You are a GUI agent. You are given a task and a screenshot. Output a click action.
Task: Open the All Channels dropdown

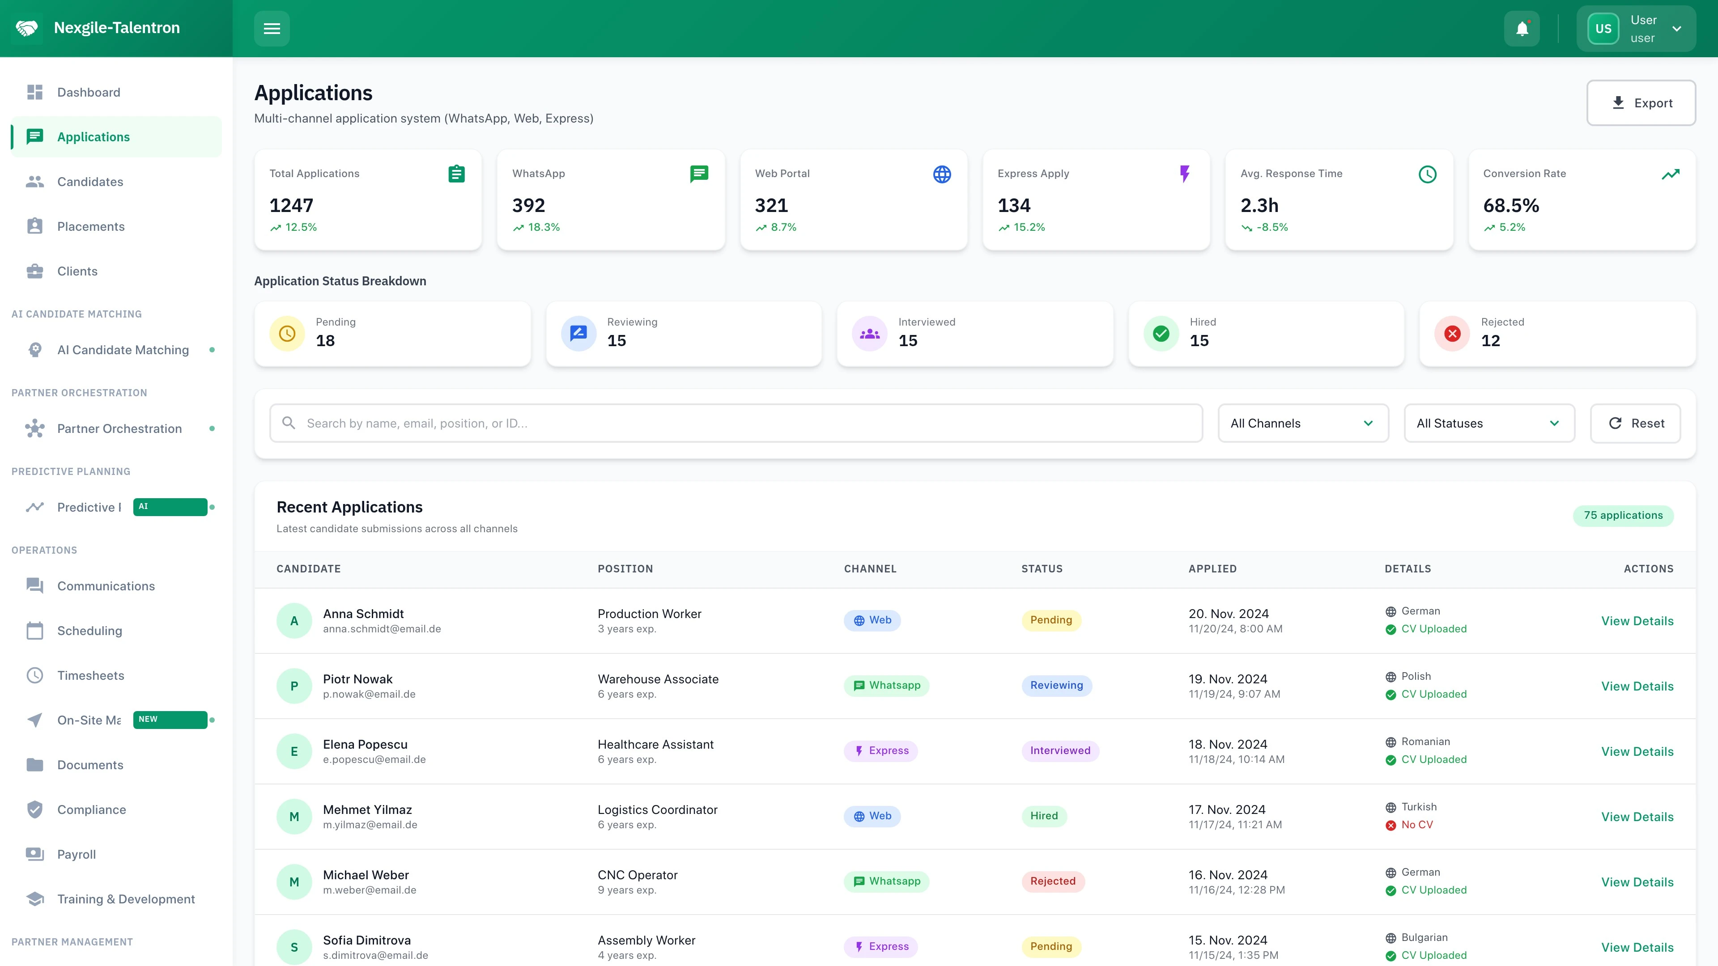(x=1303, y=423)
